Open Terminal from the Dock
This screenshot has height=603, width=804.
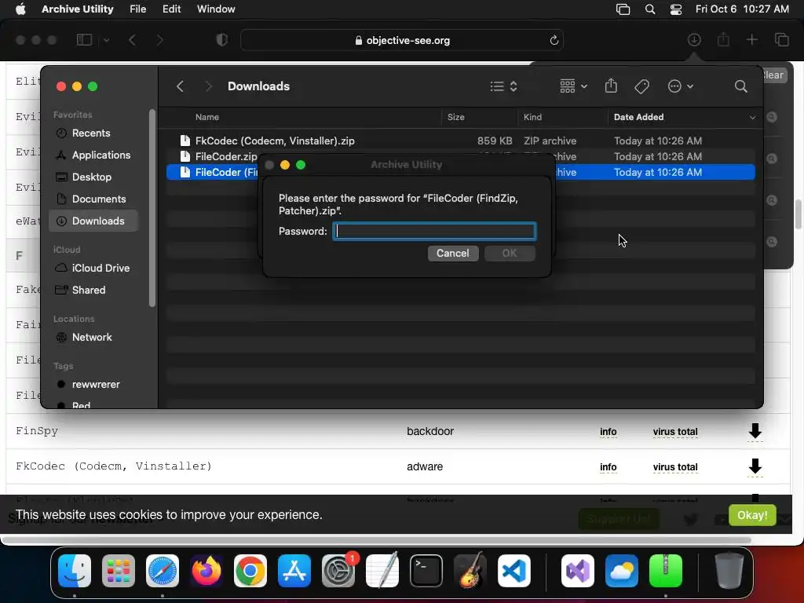point(426,571)
